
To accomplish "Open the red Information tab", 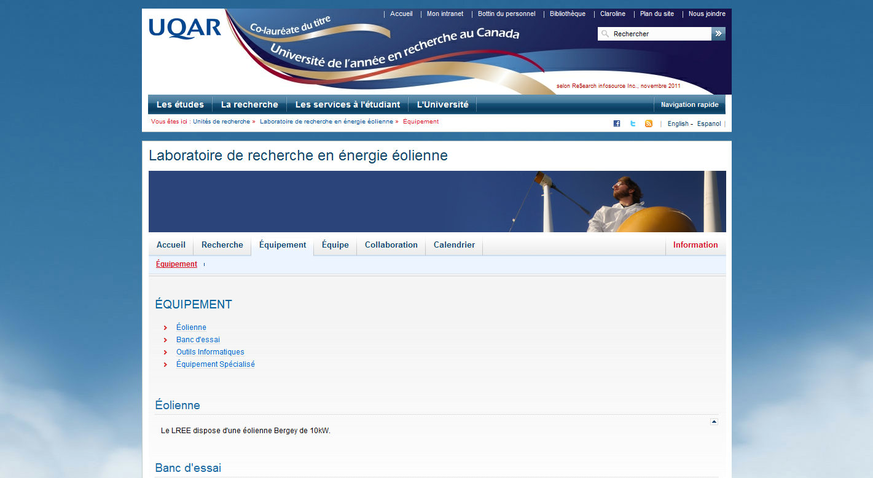I will tap(695, 245).
